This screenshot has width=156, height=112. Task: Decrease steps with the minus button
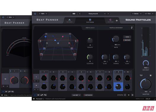pyautogui.click(x=125, y=95)
